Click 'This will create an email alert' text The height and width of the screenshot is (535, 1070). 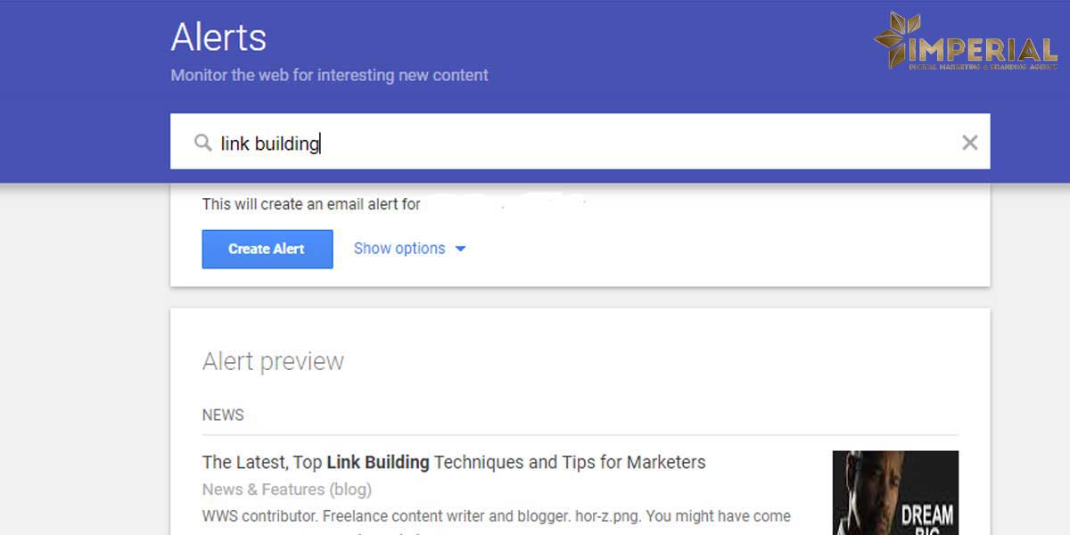pos(311,204)
